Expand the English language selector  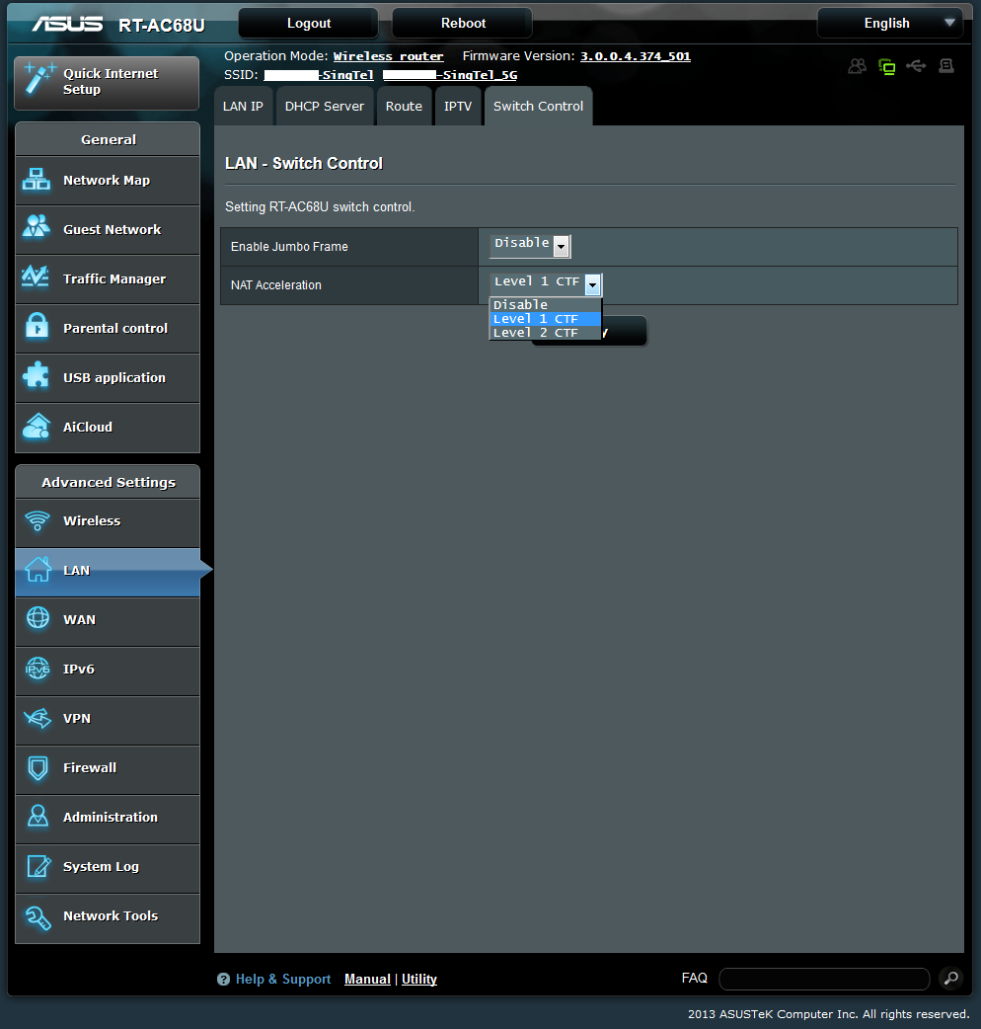pyautogui.click(x=888, y=23)
